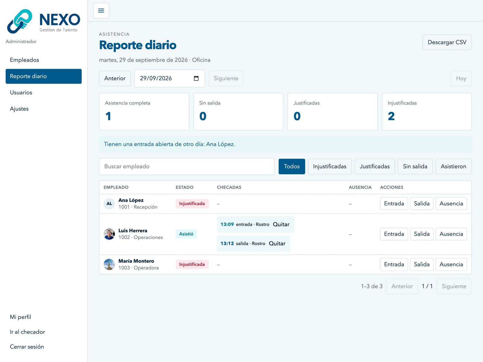This screenshot has width=483, height=362.
Task: Click Luis Herrera's profile photo
Action: coord(109,234)
